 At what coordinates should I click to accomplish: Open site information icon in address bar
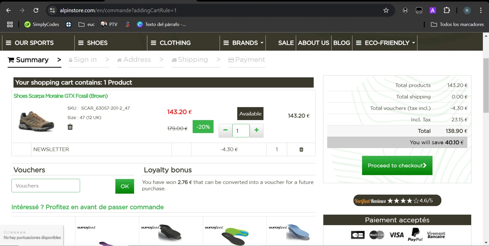[x=52, y=10]
